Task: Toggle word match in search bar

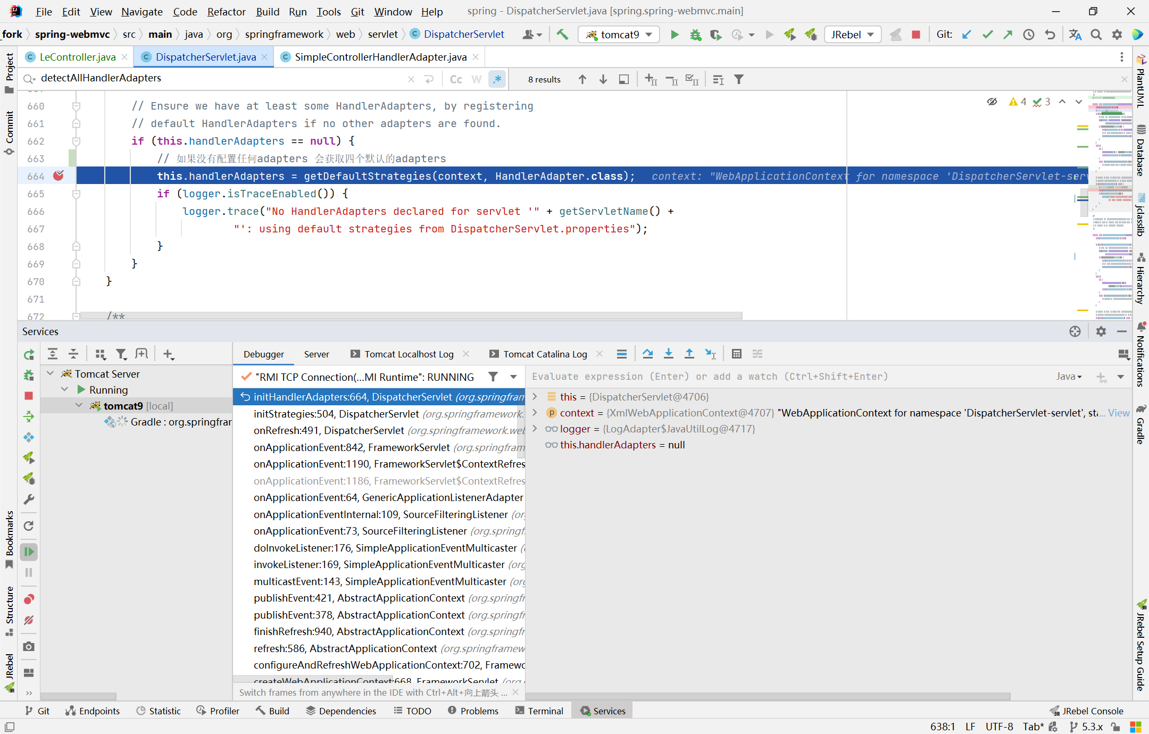Action: click(x=474, y=79)
